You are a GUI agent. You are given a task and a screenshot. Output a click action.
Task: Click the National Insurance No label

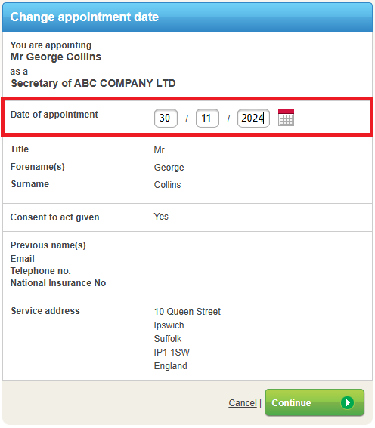coord(58,283)
